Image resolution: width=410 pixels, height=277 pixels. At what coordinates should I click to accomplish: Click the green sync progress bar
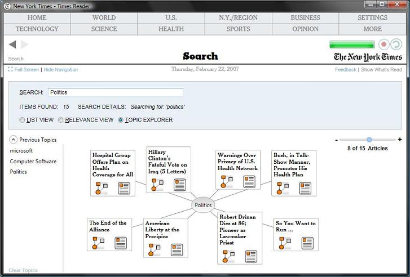pos(352,44)
